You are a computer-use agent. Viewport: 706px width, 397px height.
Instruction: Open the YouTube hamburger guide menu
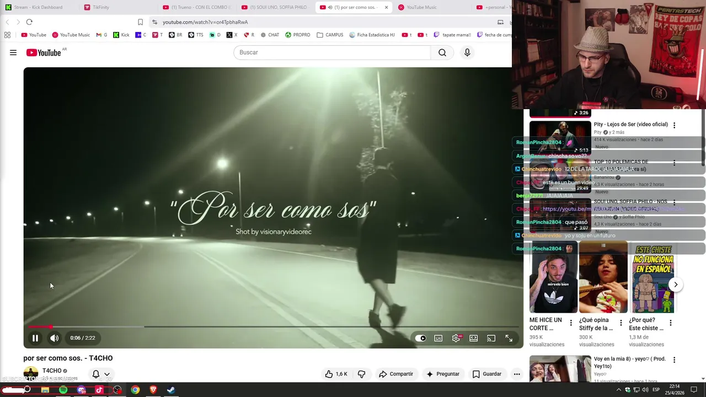[13, 52]
